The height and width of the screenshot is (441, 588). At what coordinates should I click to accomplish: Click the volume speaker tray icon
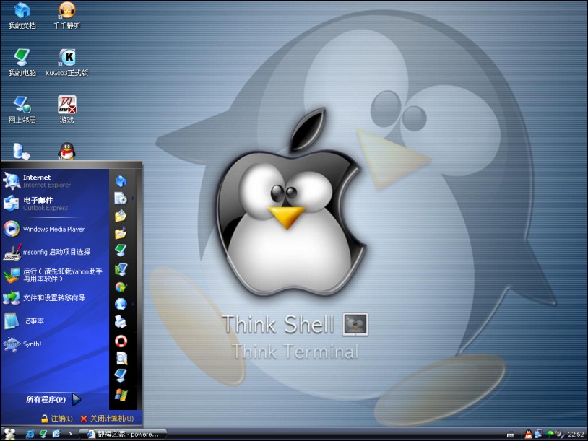[560, 435]
